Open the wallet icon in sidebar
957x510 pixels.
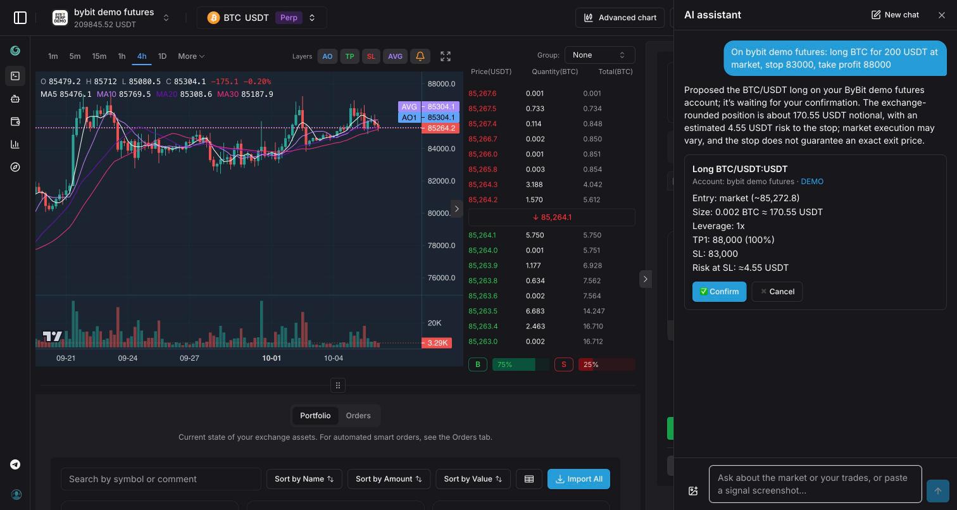point(15,121)
